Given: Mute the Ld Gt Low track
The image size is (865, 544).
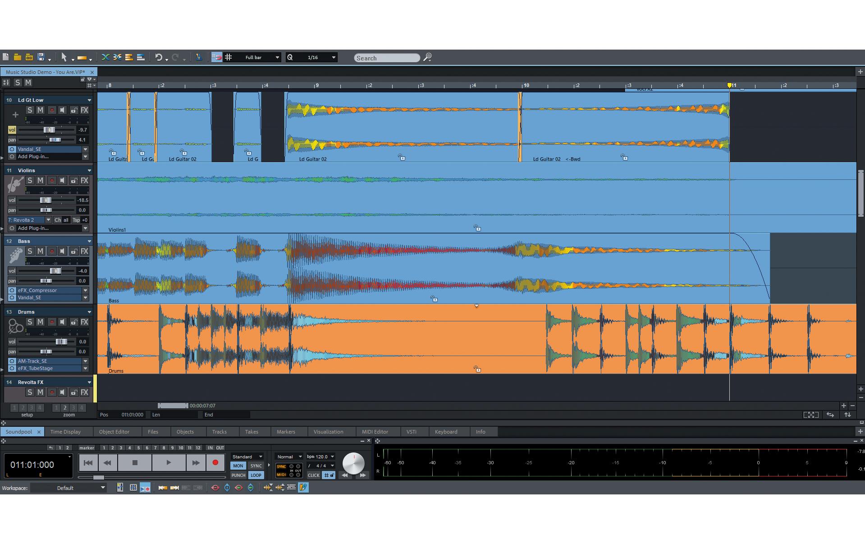Looking at the screenshot, I should tap(40, 110).
